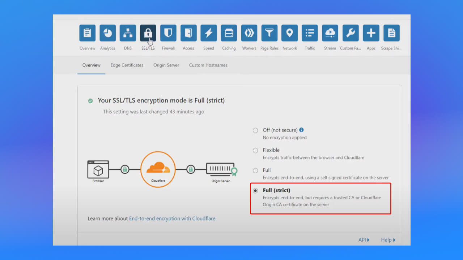Open the Speed lightning bolt icon
This screenshot has width=463, height=260.
click(x=209, y=33)
